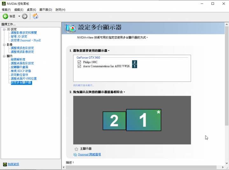
Task: Select 變更解析度 in the tree
Action: point(18,59)
